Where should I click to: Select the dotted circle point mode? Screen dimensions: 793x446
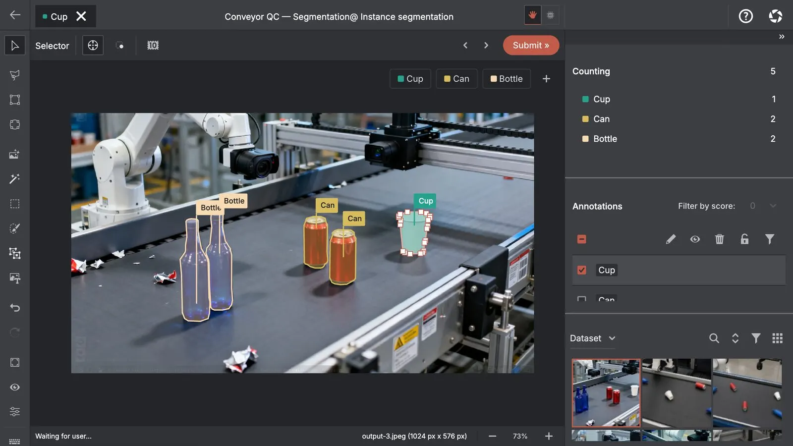120,46
